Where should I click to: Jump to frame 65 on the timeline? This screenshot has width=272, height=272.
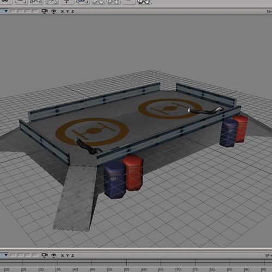[161, 269]
